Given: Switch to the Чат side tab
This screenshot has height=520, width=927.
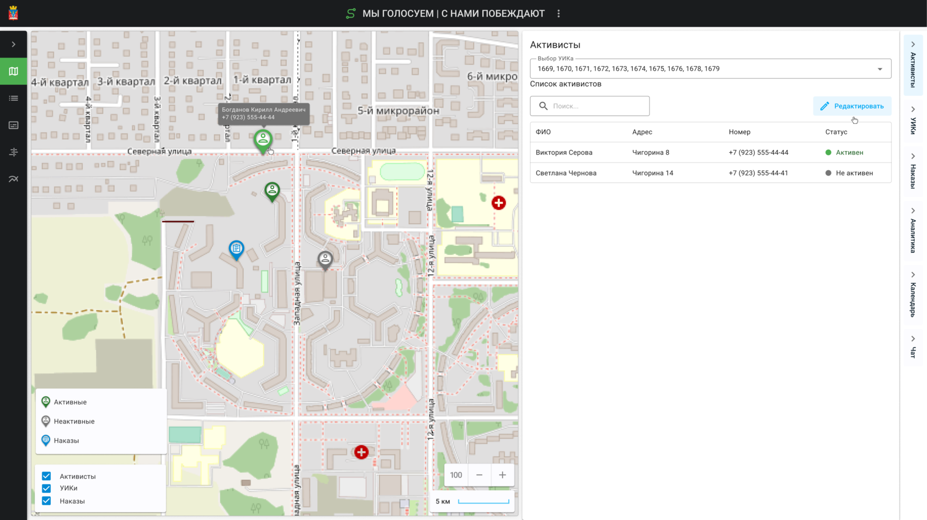Looking at the screenshot, I should point(913,347).
